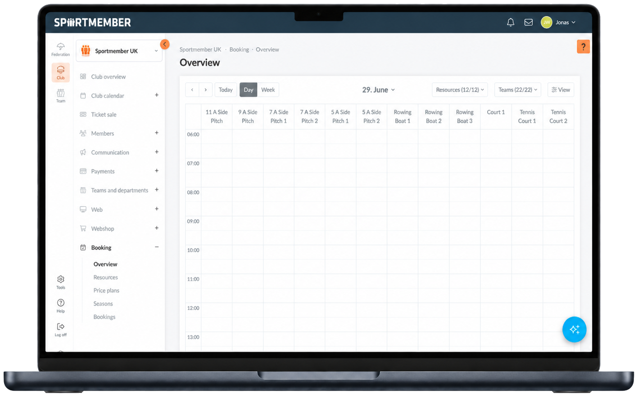Image resolution: width=638 pixels, height=397 pixels.
Task: Click the Webshop cart icon
Action: click(x=83, y=228)
